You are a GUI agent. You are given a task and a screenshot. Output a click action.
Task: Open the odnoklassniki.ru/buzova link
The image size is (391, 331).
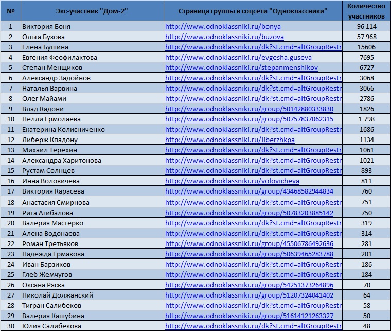click(224, 37)
